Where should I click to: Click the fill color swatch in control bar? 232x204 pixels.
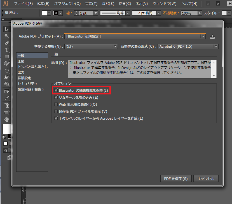(44, 13)
